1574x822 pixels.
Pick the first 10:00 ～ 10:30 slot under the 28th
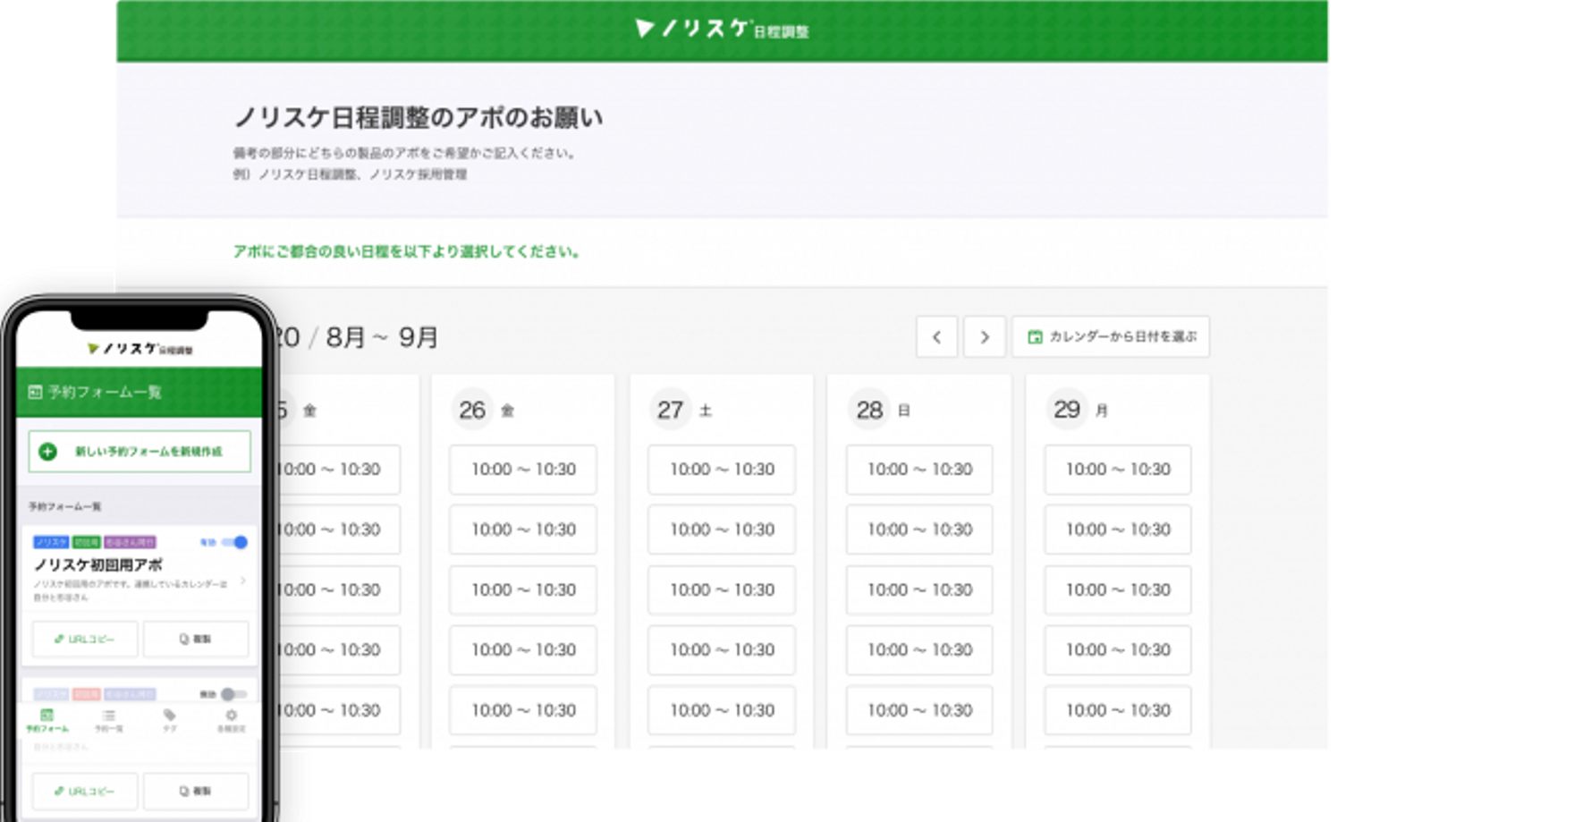click(x=919, y=470)
